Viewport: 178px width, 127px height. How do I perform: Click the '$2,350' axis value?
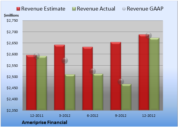point(12,110)
